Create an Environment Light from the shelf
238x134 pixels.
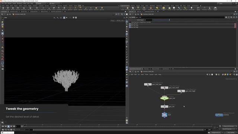(x=164, y=8)
